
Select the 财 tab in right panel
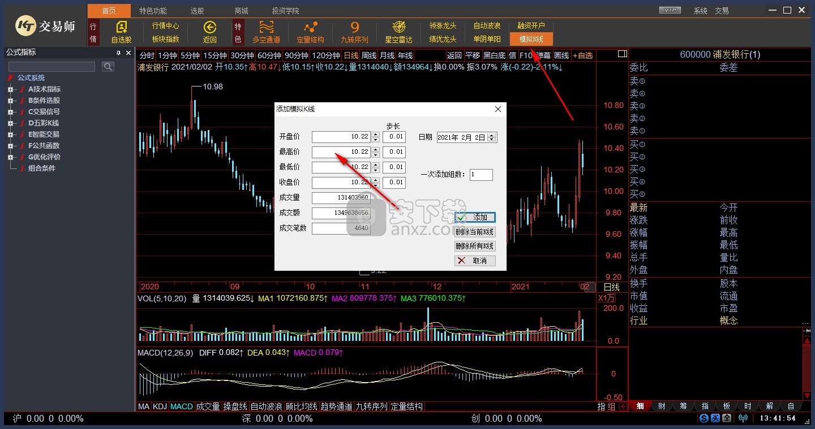(x=662, y=406)
